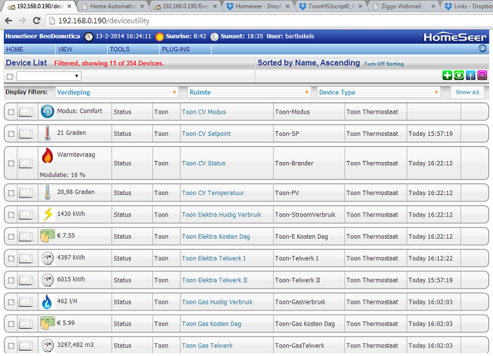The image size is (493, 356).
Task: Open the Toon Gas Telwerk device link
Action: click(x=207, y=345)
